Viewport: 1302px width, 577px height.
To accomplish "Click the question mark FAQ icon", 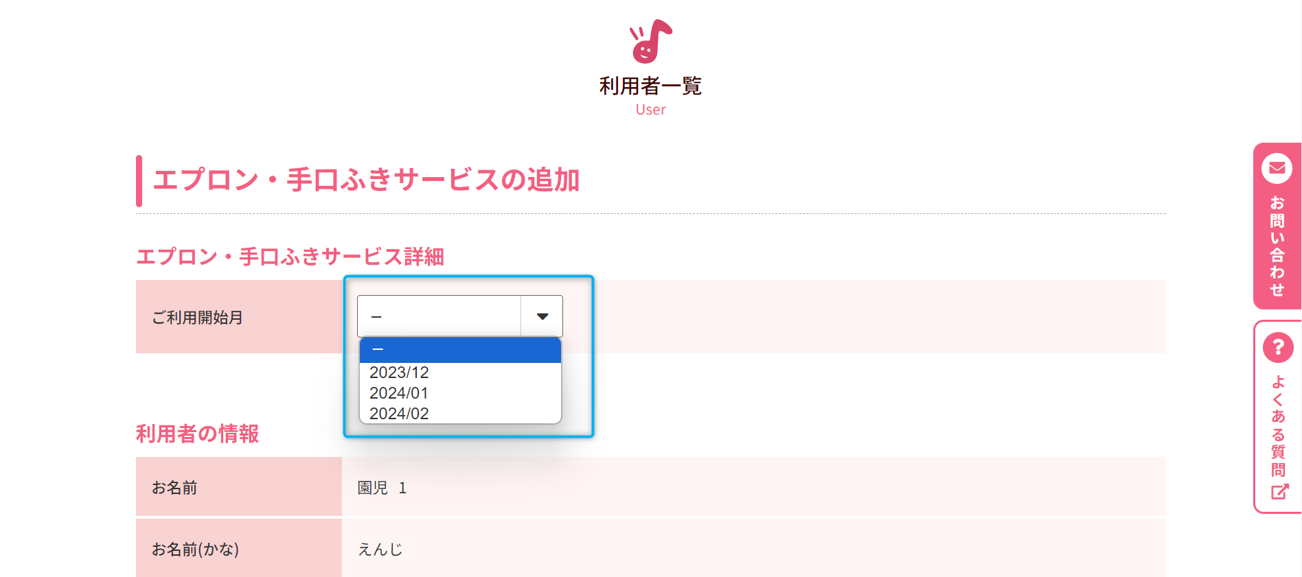I will coord(1277,348).
